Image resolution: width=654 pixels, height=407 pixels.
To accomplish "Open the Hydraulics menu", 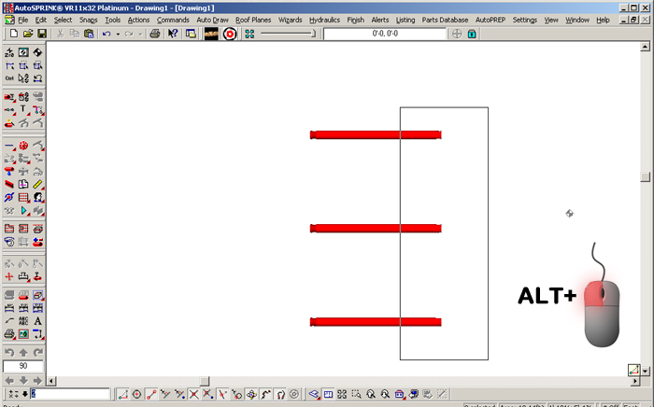I will pyautogui.click(x=324, y=20).
